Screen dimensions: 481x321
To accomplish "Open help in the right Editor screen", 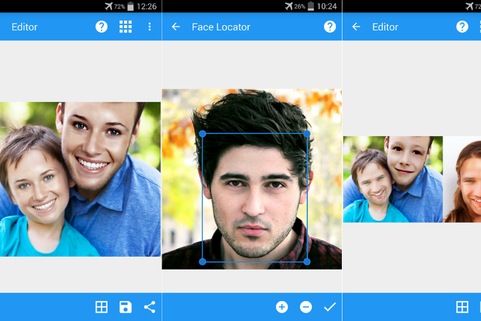I will [x=462, y=27].
